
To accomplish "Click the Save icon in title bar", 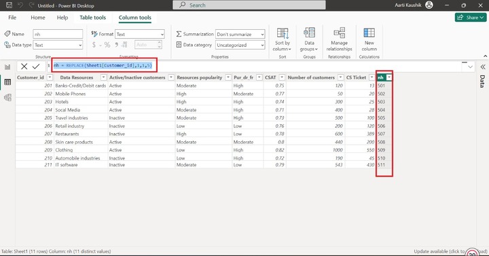I will tap(9, 5).
